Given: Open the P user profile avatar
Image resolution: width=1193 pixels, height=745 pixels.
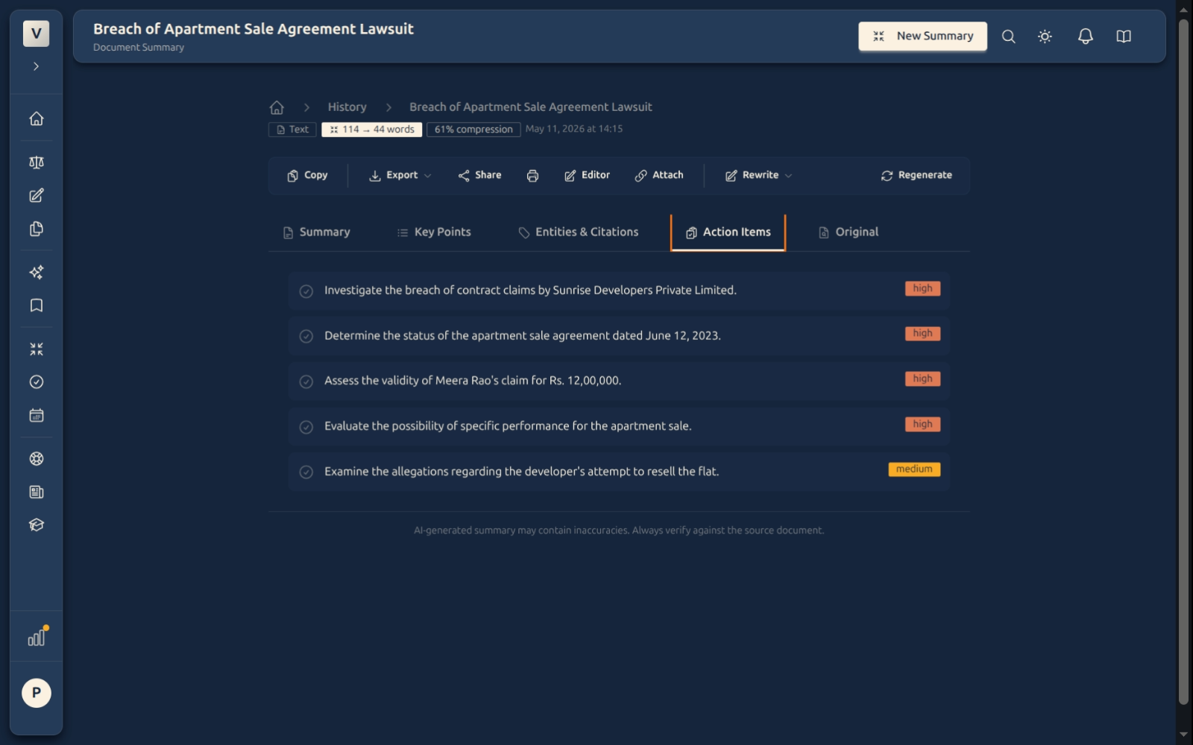Looking at the screenshot, I should [x=36, y=693].
